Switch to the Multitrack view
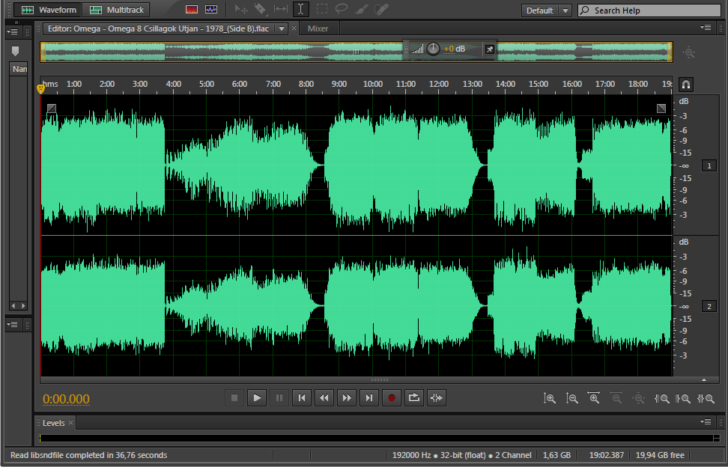This screenshot has height=467, width=728. 116,10
